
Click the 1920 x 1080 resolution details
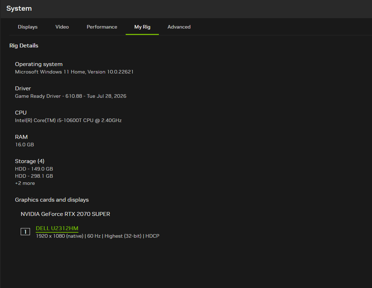click(97, 236)
